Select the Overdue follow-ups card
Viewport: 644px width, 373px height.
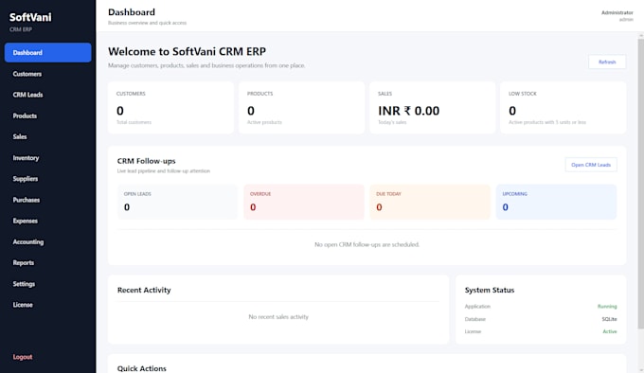304,202
